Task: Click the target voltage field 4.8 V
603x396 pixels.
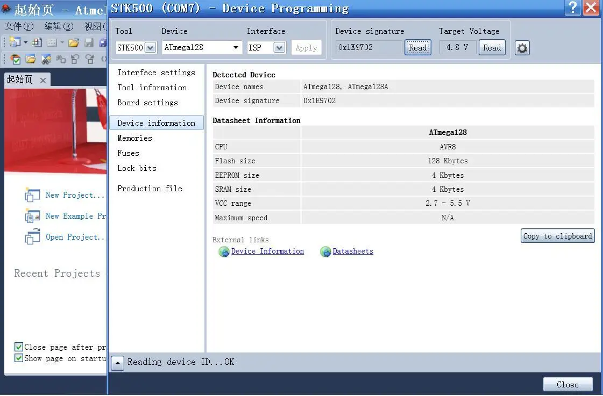Action: [457, 47]
